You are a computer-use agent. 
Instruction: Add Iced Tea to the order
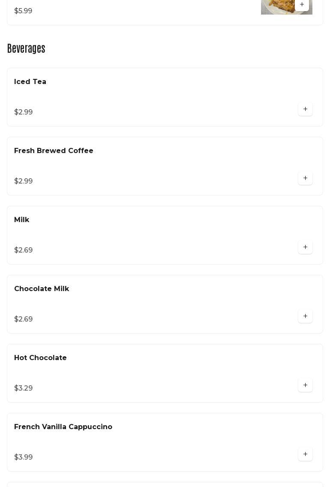305,109
